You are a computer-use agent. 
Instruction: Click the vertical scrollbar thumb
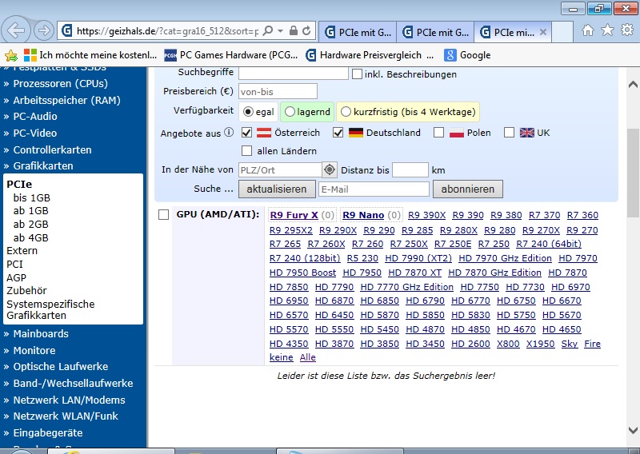click(633, 173)
